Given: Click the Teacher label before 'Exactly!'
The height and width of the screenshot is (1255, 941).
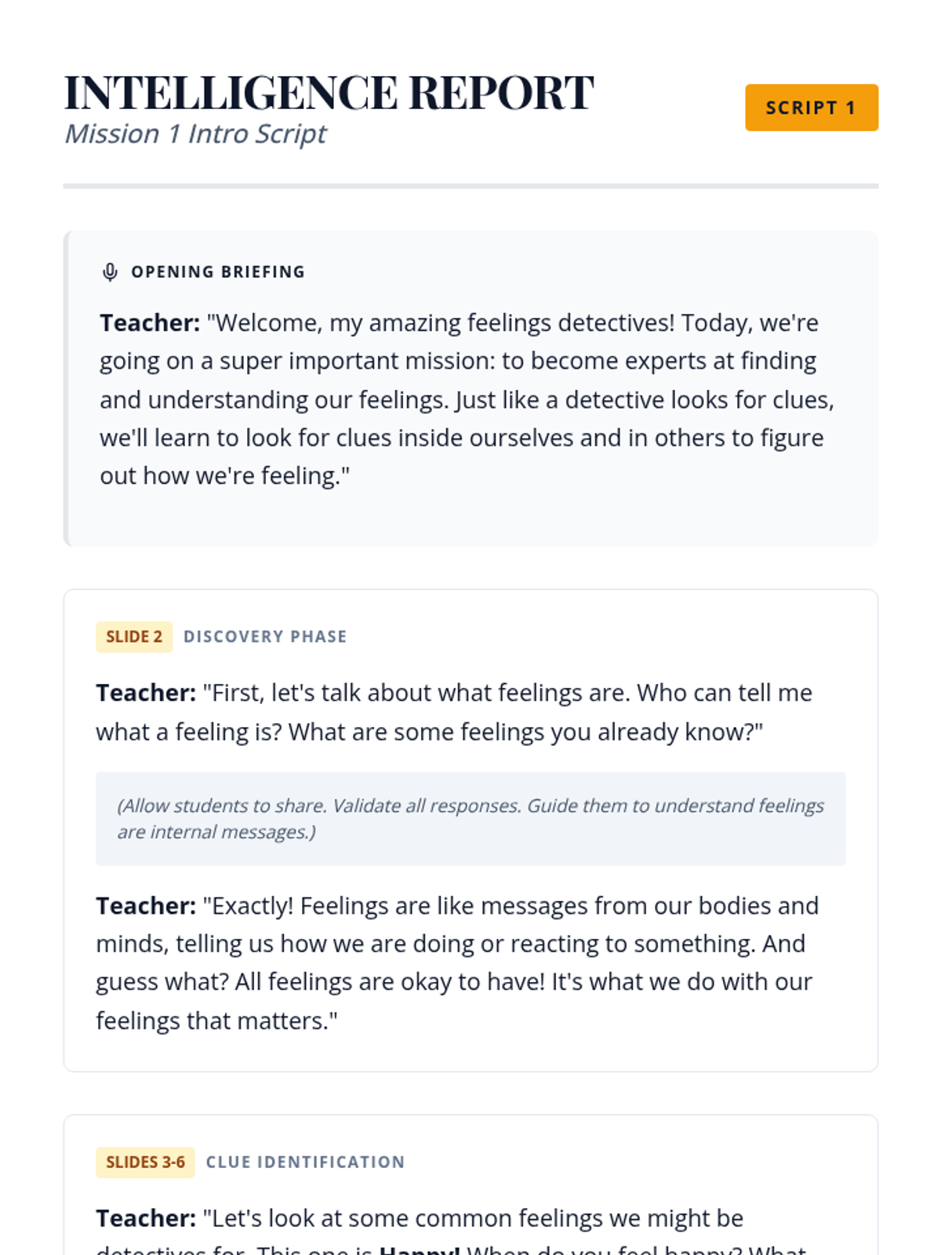Looking at the screenshot, I should point(146,907).
